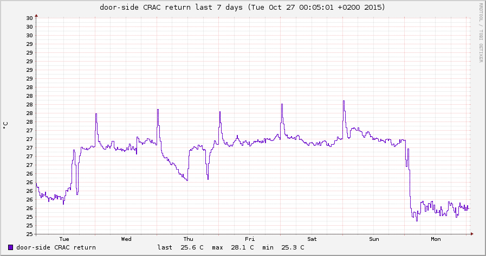Select the 'Fri' day label
Screen dimensions: 486x256
tap(250, 239)
